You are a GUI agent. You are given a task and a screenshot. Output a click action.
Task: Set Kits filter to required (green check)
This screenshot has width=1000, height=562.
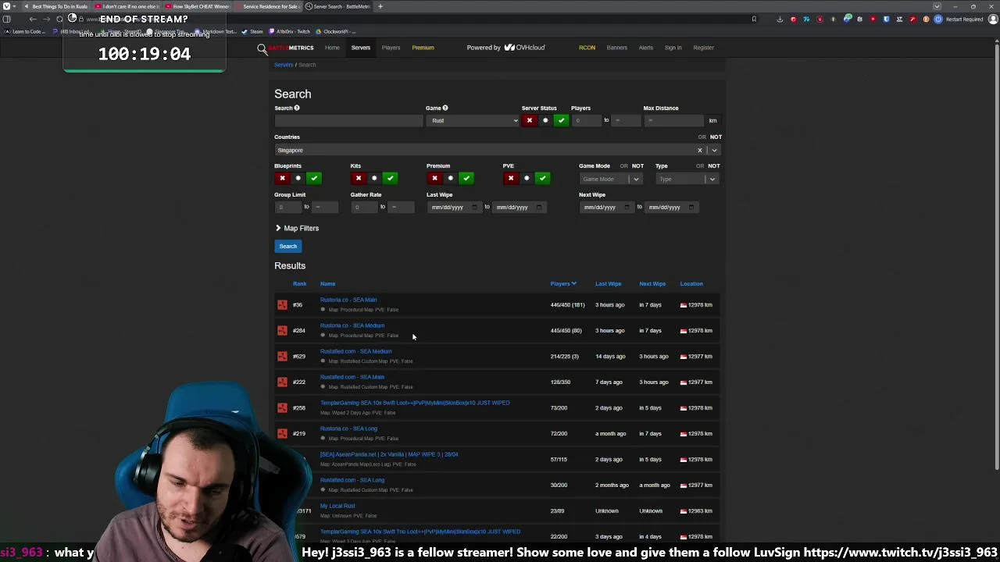390,178
